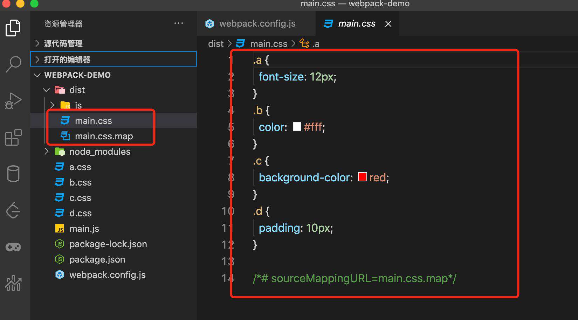Image resolution: width=578 pixels, height=320 pixels.
Task: Open the Search view in activity bar
Action: (x=13, y=64)
